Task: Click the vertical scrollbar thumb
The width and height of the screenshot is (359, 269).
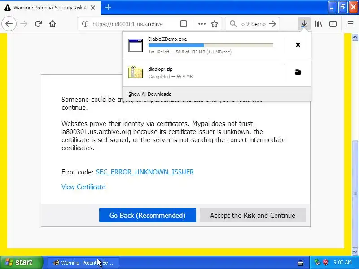Action: 355,194
